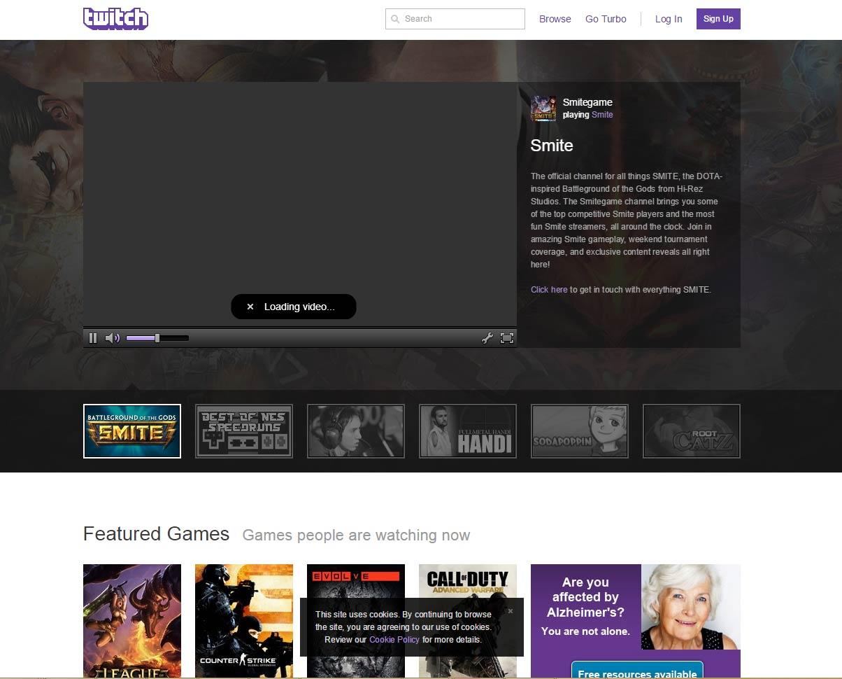Open the Cookie Policy link
Image resolution: width=842 pixels, height=679 pixels.
coord(394,640)
